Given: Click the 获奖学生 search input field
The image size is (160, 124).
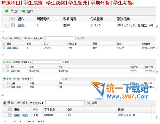Looking at the screenshot, I should click(46, 62).
